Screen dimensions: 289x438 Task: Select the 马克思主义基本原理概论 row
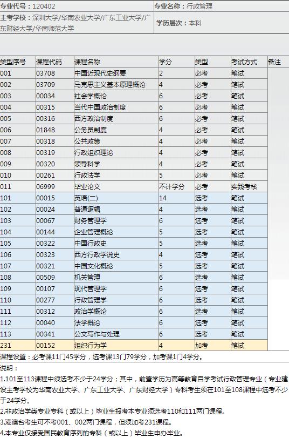coord(134,85)
